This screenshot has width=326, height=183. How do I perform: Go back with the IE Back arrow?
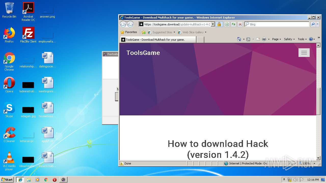pyautogui.click(x=123, y=24)
